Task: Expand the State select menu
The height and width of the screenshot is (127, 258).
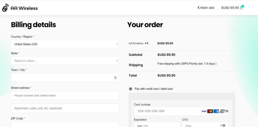Action: point(65,61)
